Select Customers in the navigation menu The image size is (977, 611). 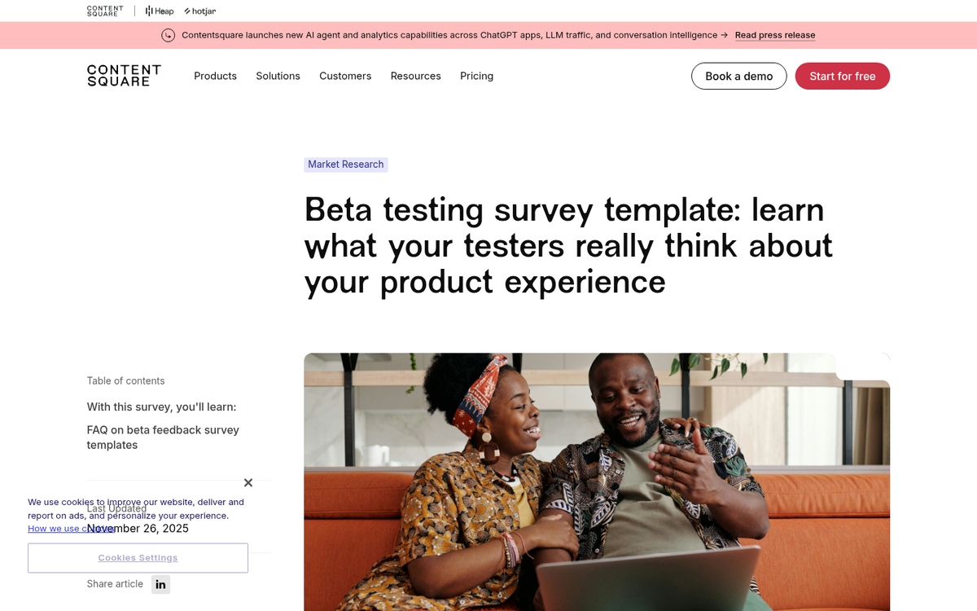tap(345, 76)
